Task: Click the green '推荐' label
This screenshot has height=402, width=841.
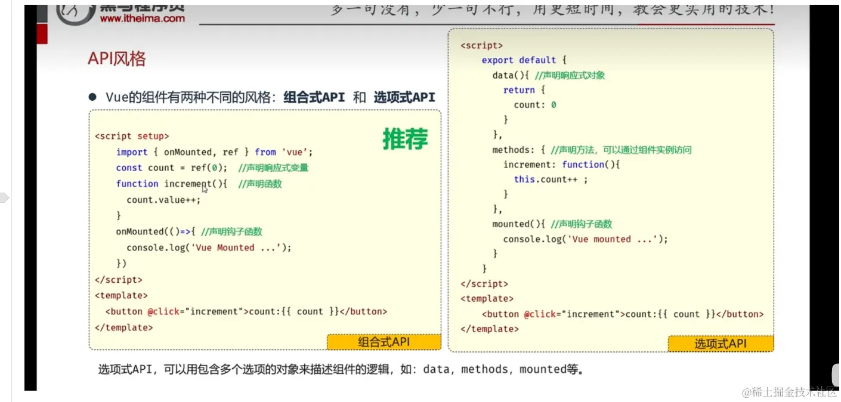Action: tap(406, 139)
